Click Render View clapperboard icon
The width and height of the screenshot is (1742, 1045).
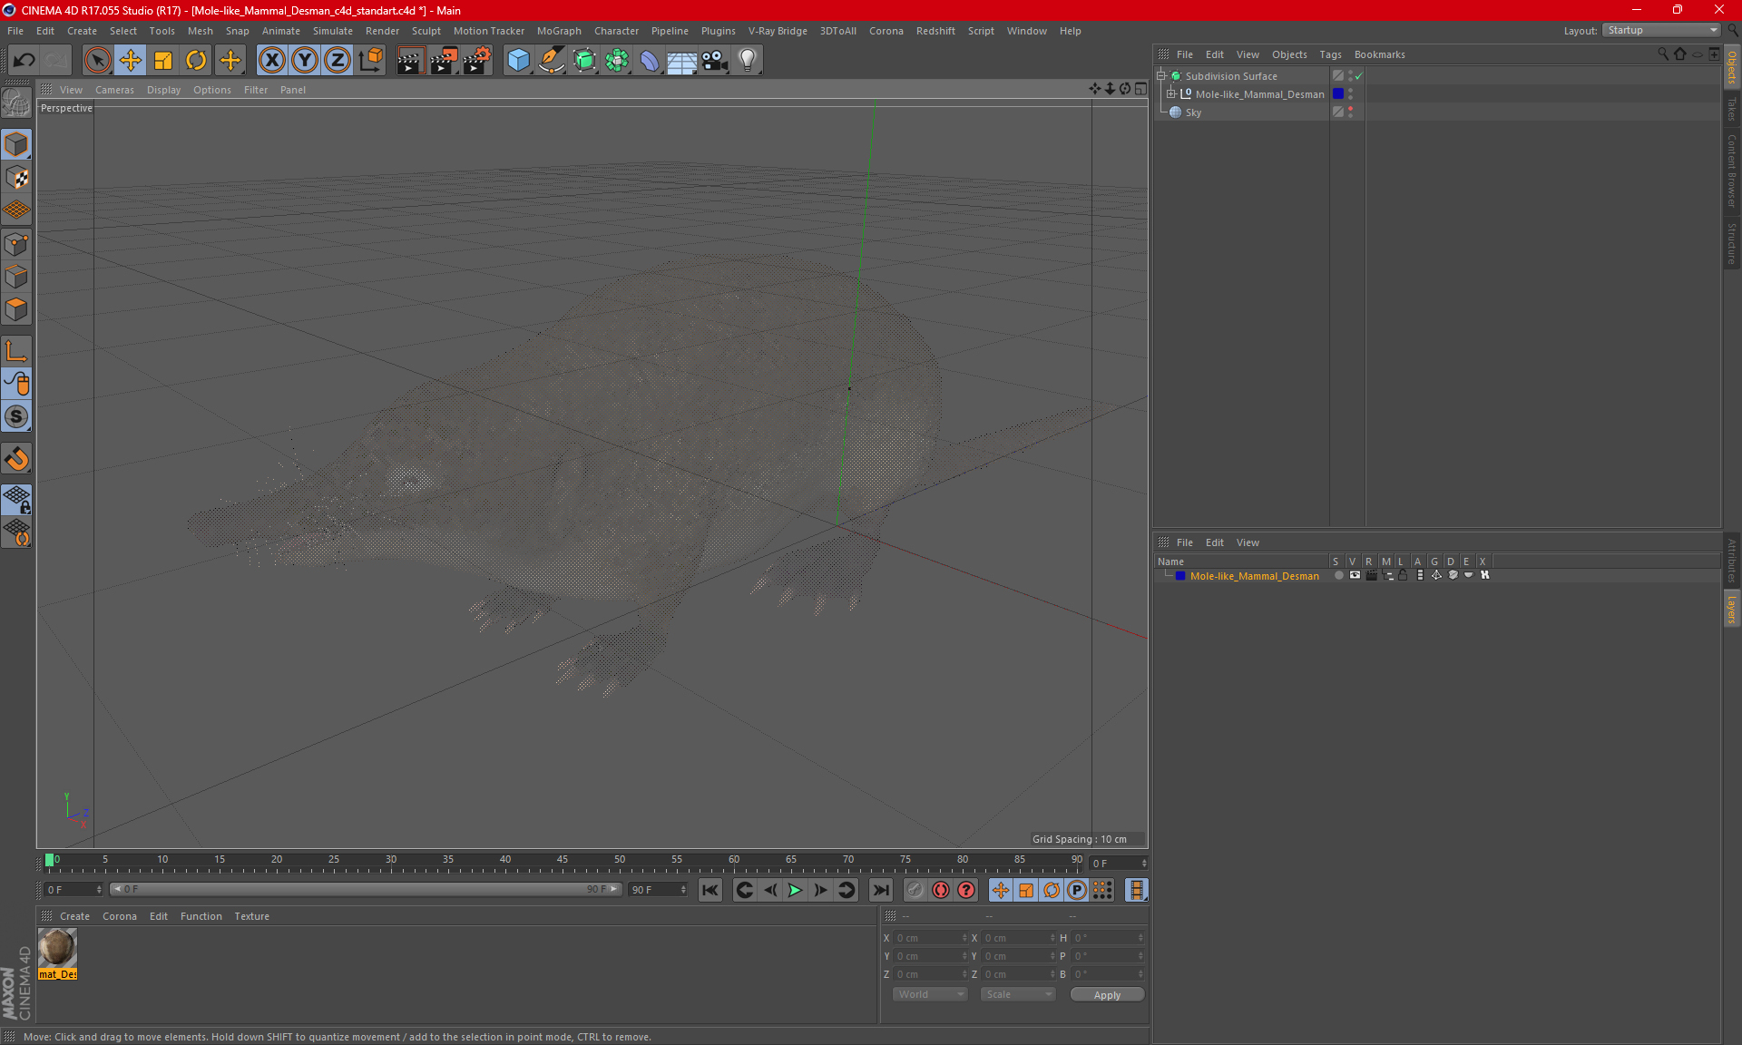coord(410,60)
